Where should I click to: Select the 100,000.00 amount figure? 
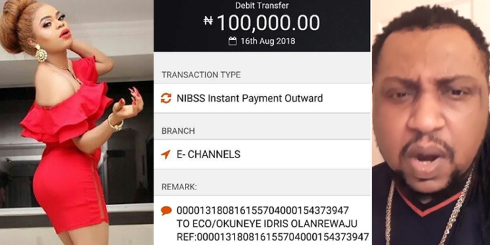(x=269, y=22)
